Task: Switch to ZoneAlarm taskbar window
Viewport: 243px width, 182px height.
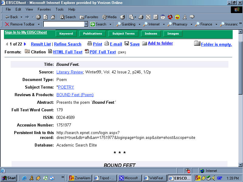Action: coord(80,178)
